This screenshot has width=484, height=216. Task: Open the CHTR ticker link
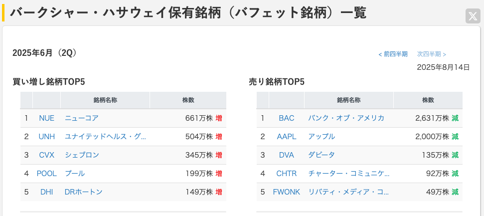(x=287, y=174)
